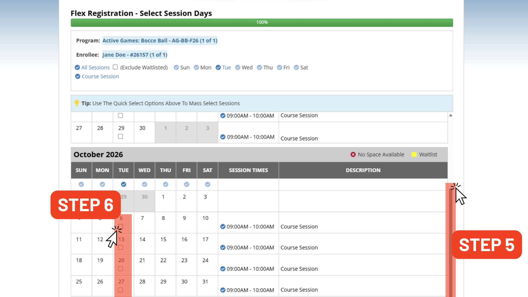Click check icon beside October 6 session time
The height and width of the screenshot is (297, 528).
tap(223, 227)
